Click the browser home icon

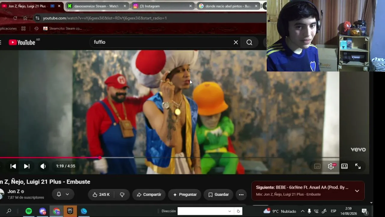click(x=25, y=18)
